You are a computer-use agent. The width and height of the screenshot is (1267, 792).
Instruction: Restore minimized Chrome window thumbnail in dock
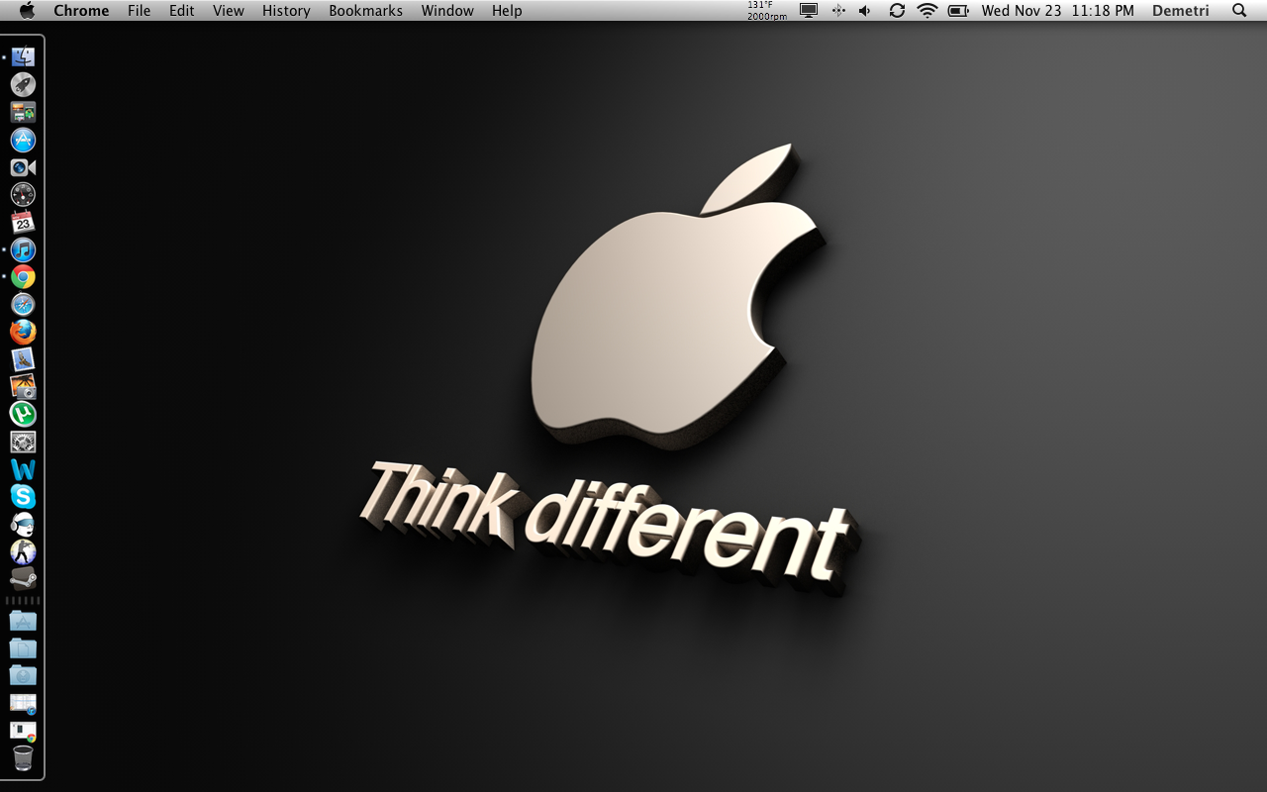[23, 732]
